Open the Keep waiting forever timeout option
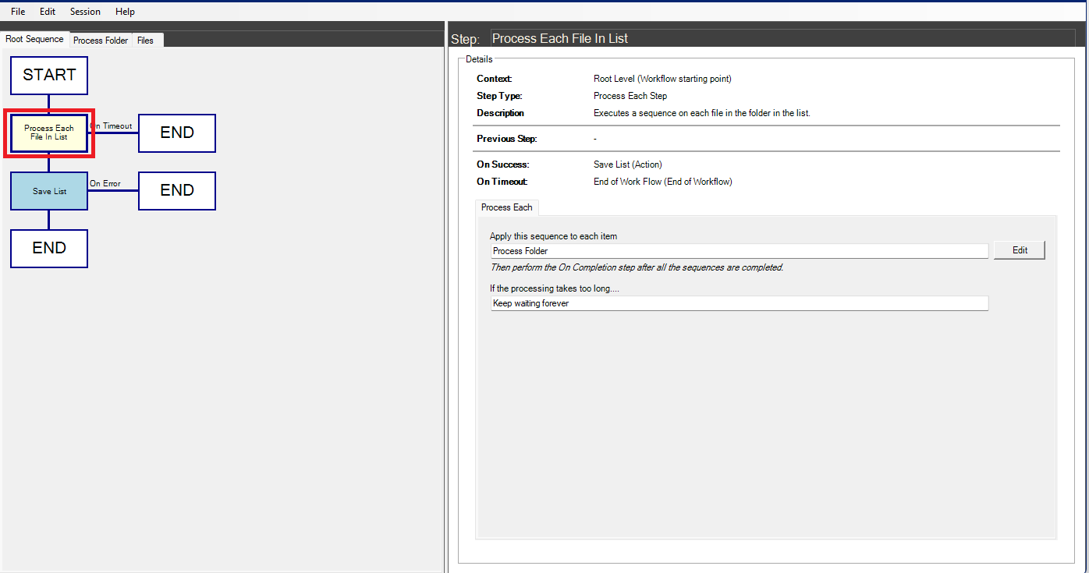Screen dimensions: 1089x573 coord(739,303)
